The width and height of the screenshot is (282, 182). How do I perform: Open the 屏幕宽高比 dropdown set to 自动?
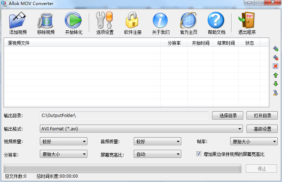point(157,154)
